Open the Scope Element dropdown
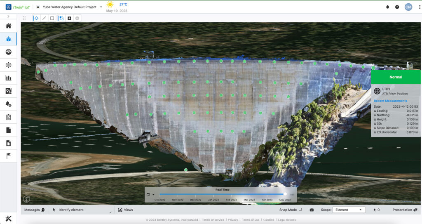The height and width of the screenshot is (224, 422). point(349,210)
